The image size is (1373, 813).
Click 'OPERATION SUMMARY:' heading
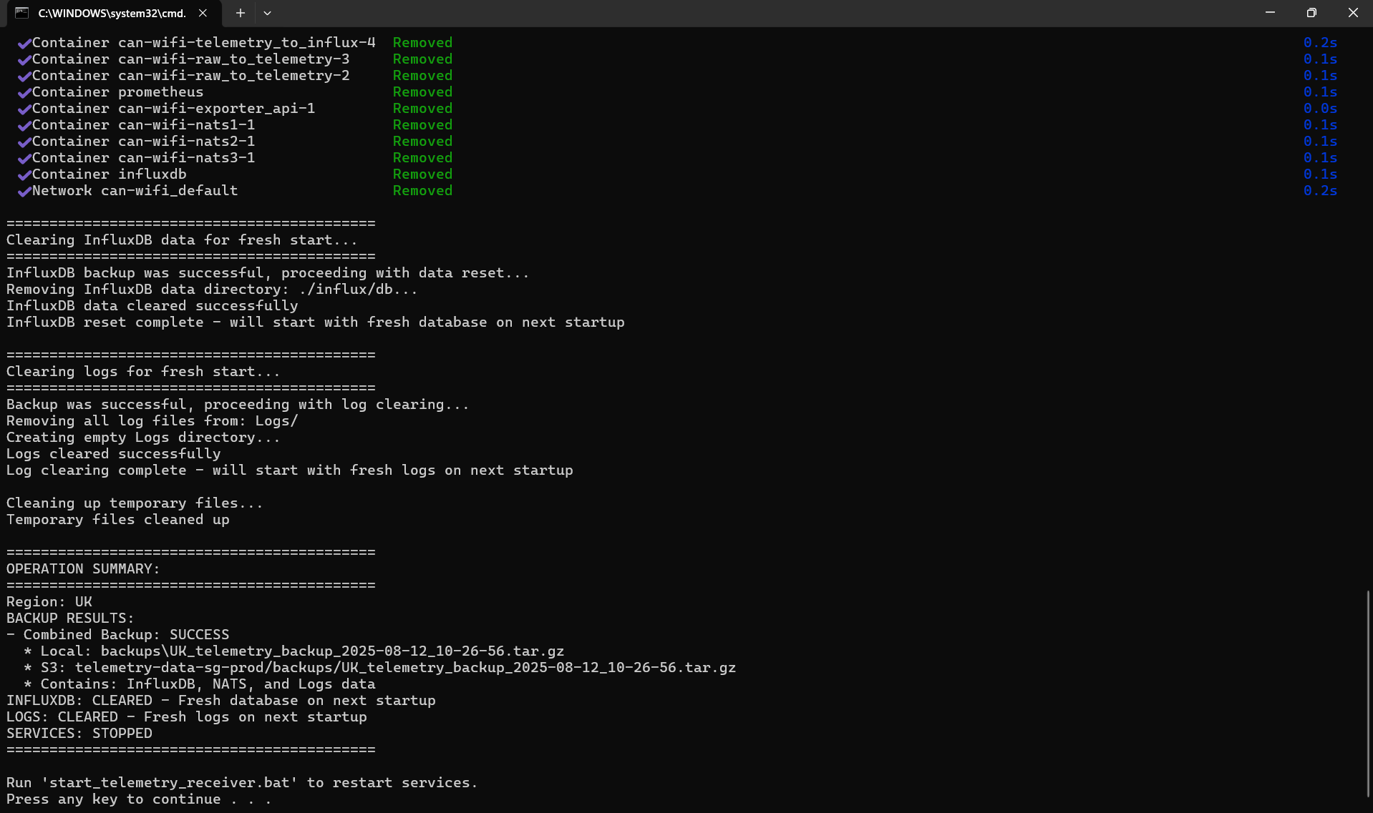pyautogui.click(x=83, y=569)
